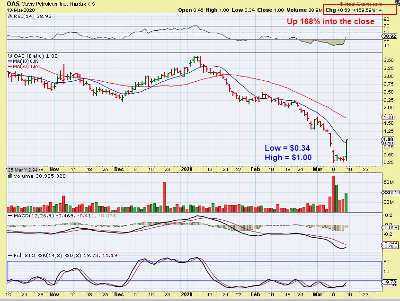This screenshot has height=301, width=400.
Task: Click the MA(30) 1.69 legend text
Action: [26, 67]
